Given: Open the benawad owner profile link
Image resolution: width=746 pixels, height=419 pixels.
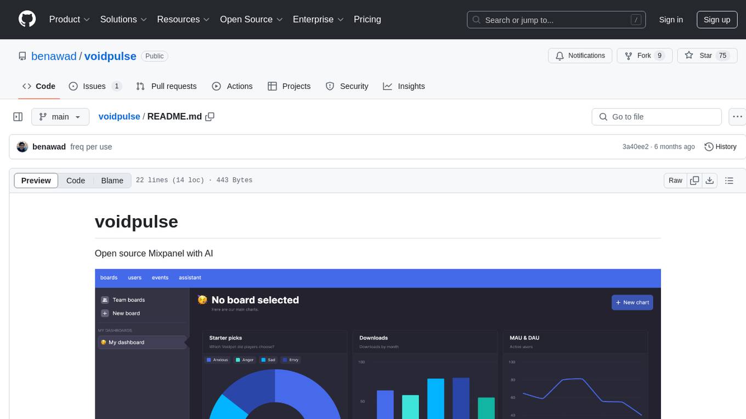Looking at the screenshot, I should (x=54, y=56).
